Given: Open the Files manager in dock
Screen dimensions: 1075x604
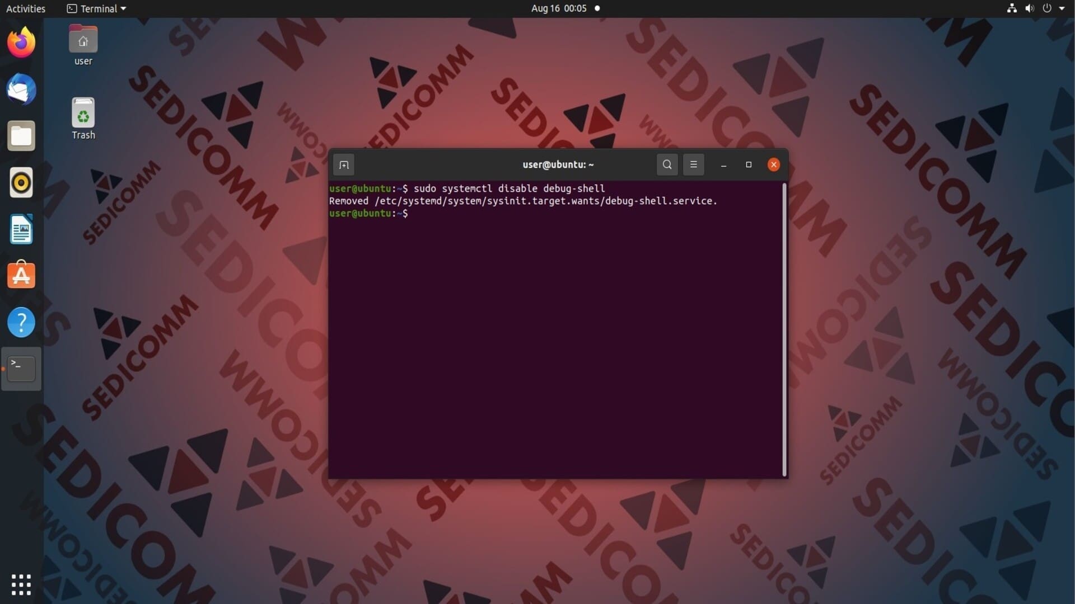Looking at the screenshot, I should coord(21,136).
